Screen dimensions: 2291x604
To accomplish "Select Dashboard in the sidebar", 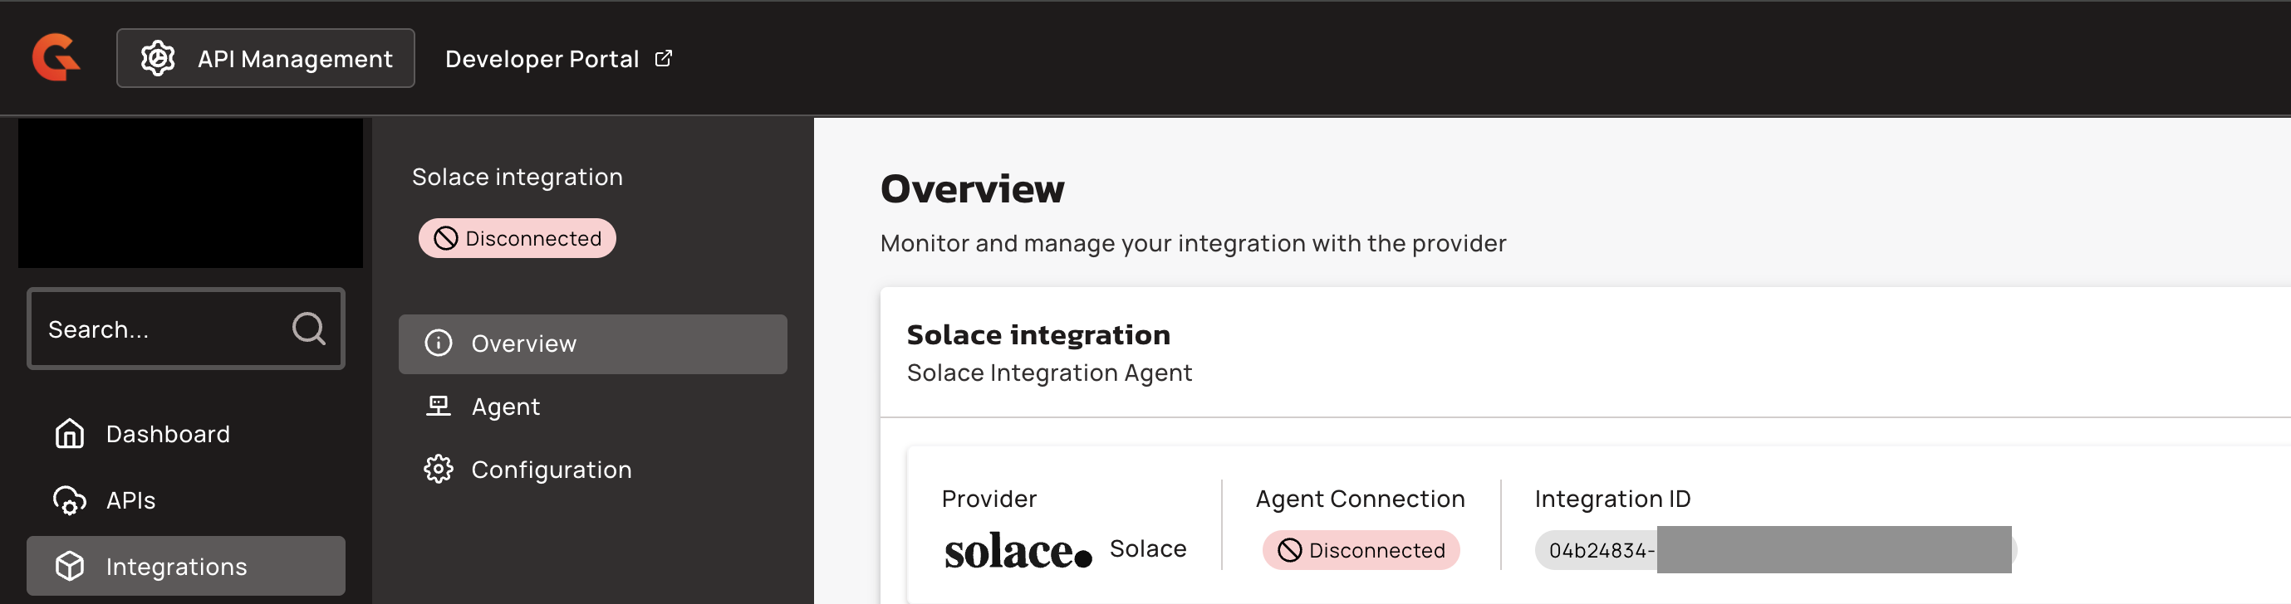I will [167, 433].
